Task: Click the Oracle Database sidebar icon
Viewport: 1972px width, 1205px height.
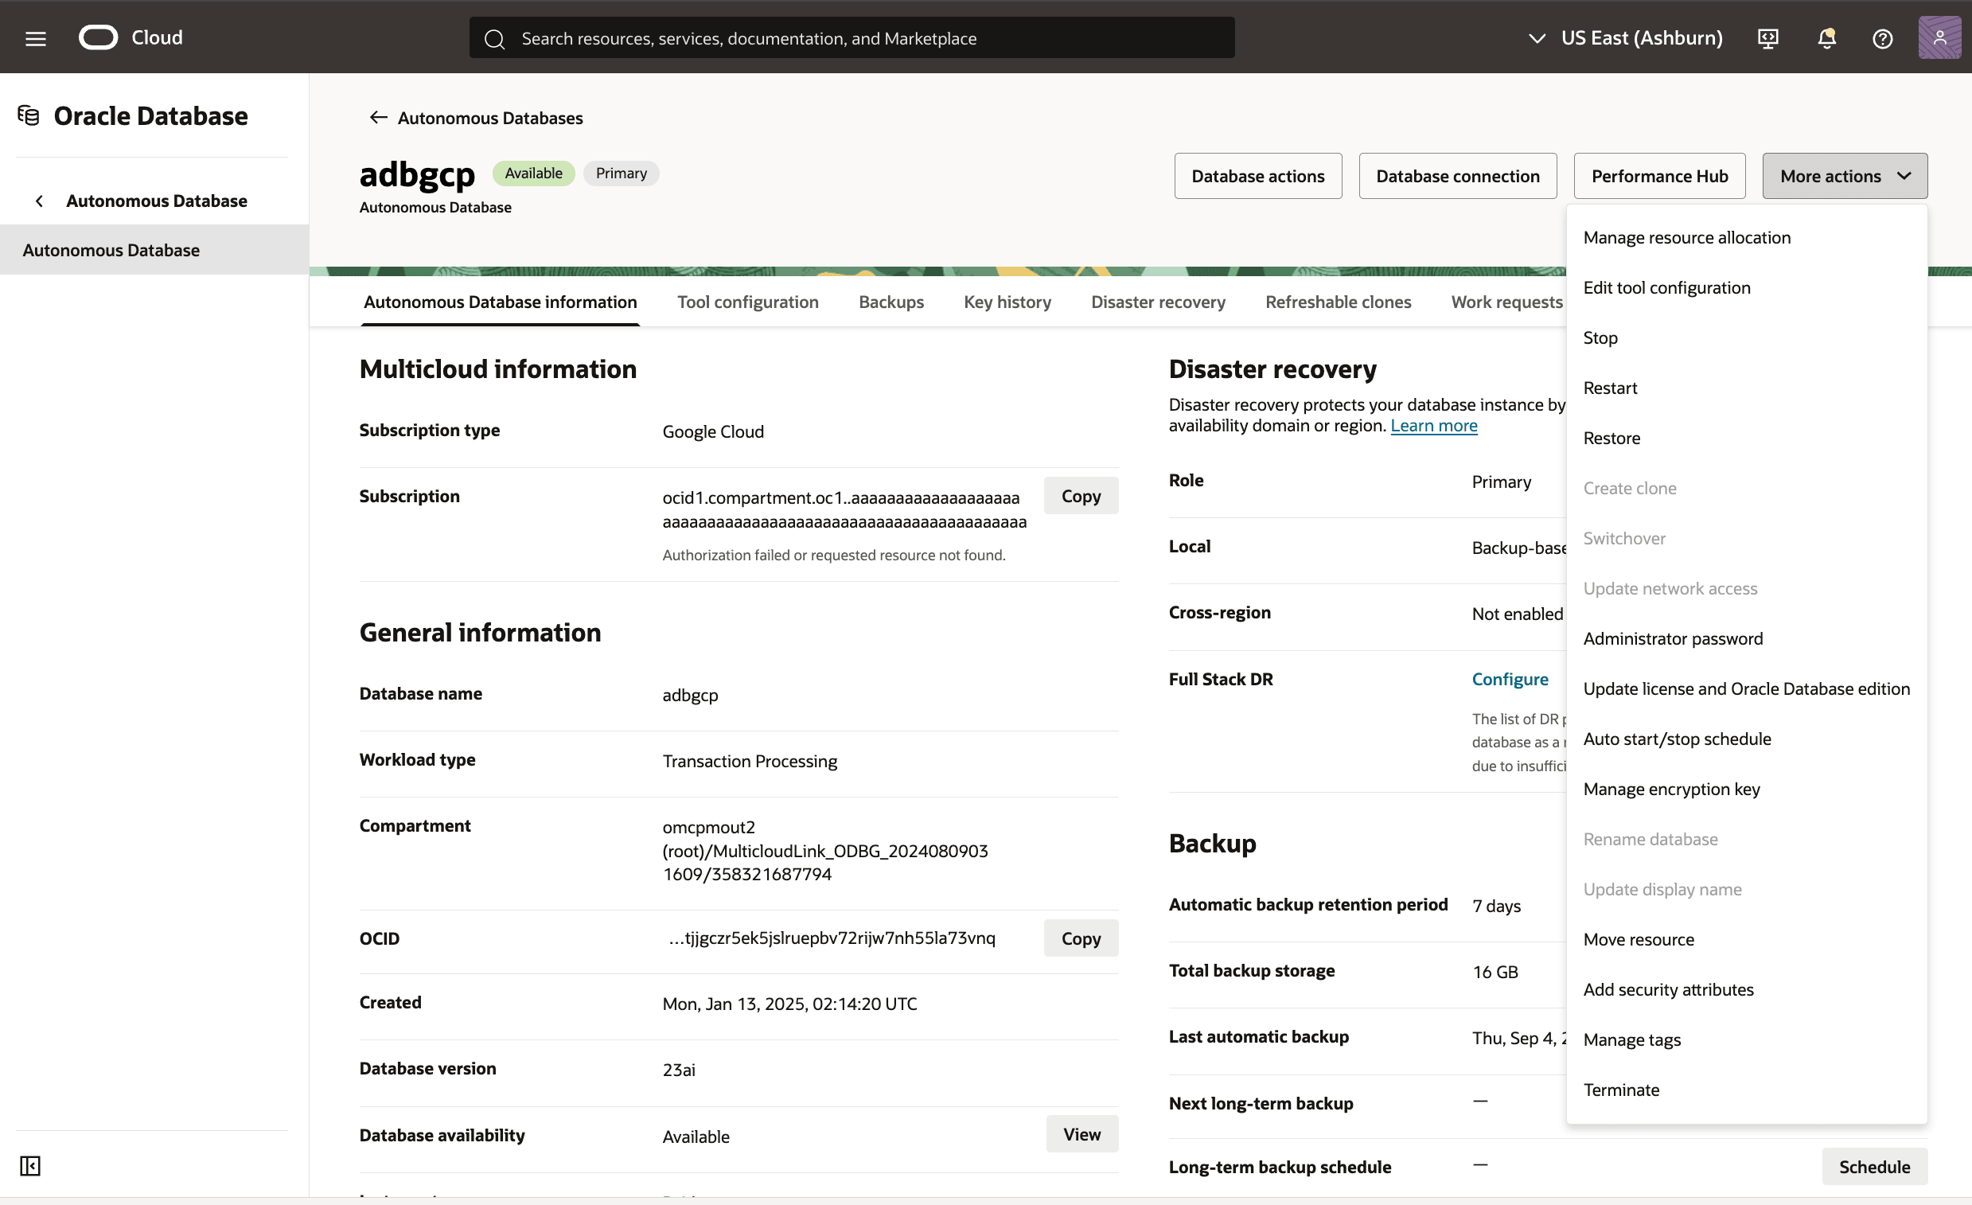Action: (x=28, y=115)
